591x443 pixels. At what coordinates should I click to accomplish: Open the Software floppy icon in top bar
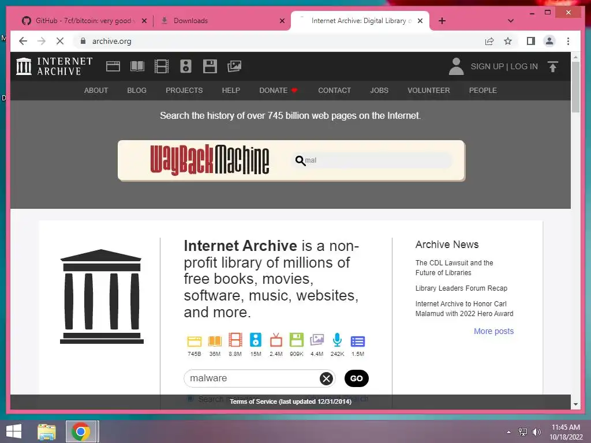click(x=210, y=66)
